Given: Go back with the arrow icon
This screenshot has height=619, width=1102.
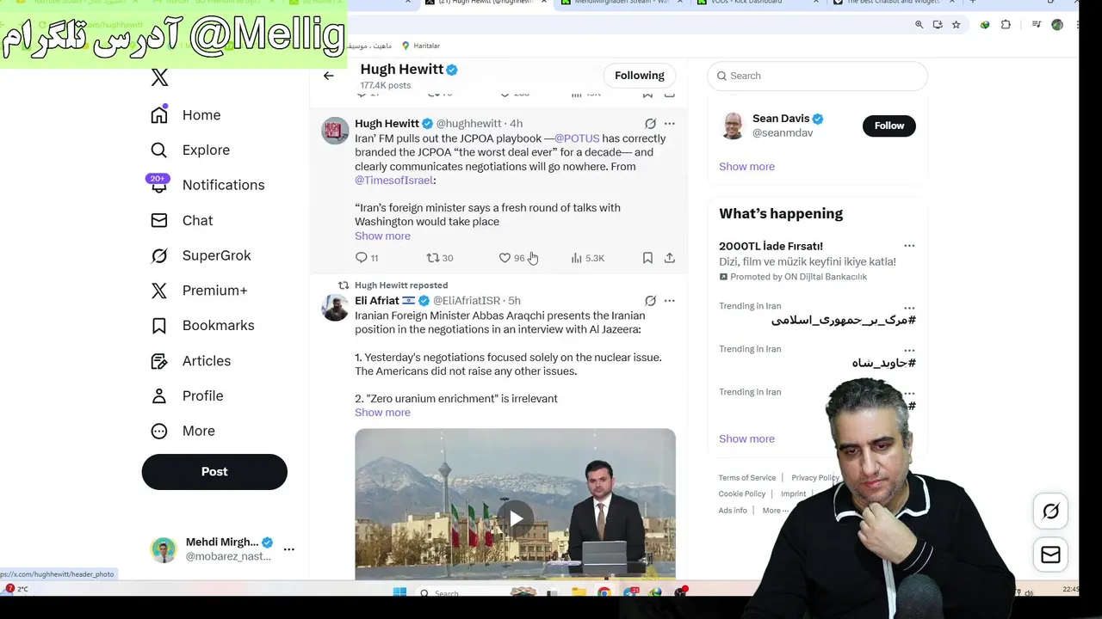Looking at the screenshot, I should tap(328, 76).
